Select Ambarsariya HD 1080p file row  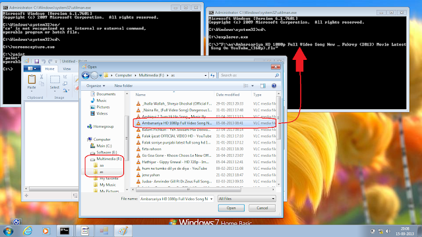[x=205, y=123]
